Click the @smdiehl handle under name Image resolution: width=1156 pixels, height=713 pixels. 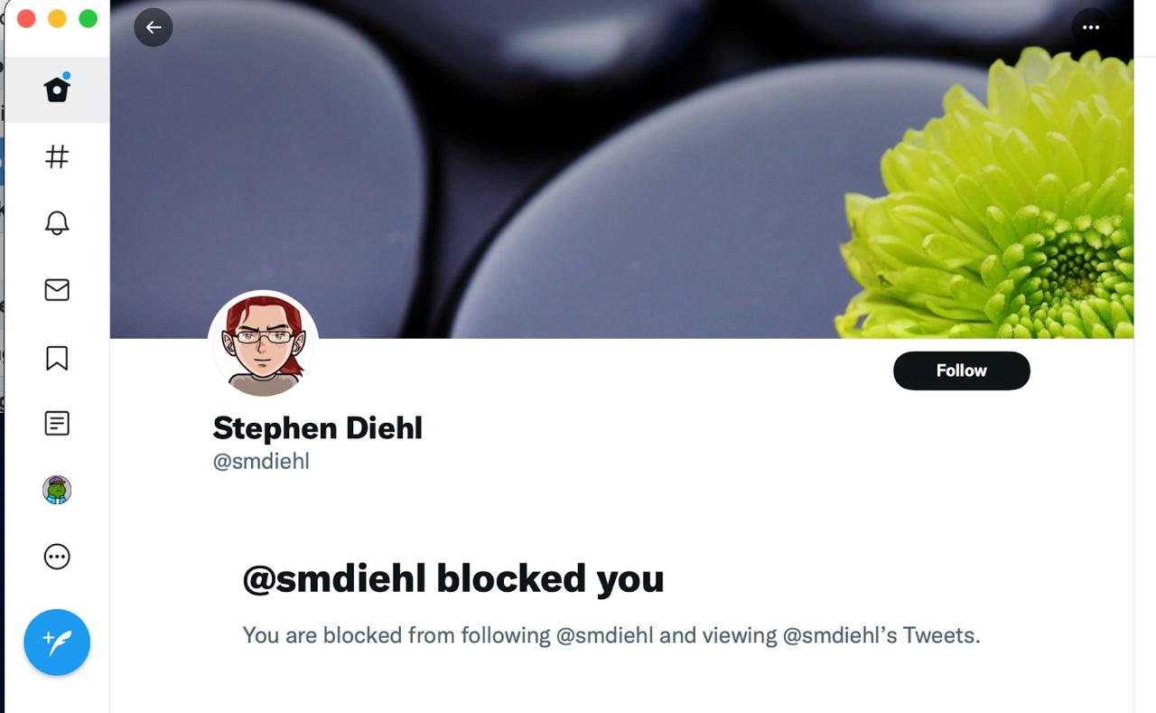(261, 462)
